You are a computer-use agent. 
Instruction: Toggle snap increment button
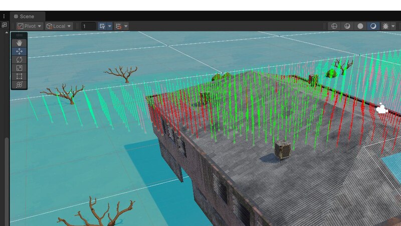pyautogui.click(x=118, y=26)
